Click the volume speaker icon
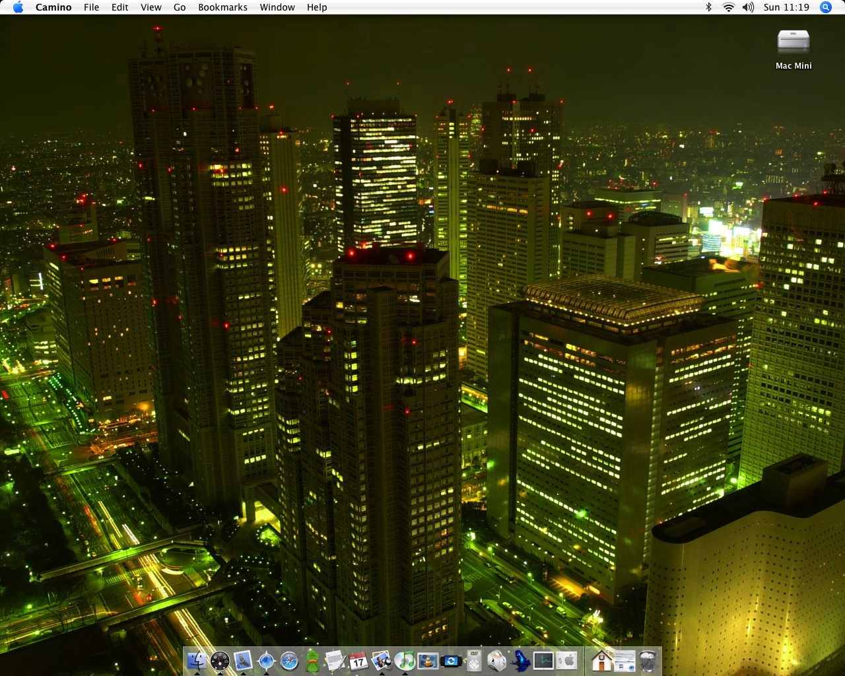This screenshot has height=676, width=845. click(x=748, y=7)
